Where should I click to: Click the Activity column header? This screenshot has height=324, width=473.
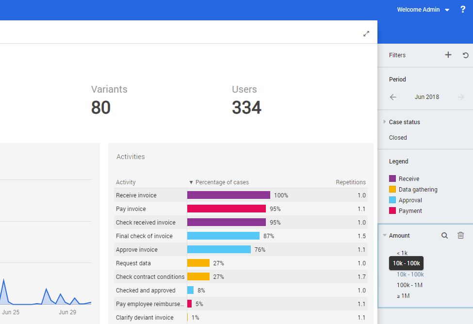pyautogui.click(x=126, y=182)
